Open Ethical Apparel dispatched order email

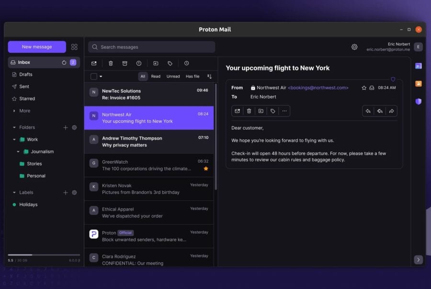(149, 212)
